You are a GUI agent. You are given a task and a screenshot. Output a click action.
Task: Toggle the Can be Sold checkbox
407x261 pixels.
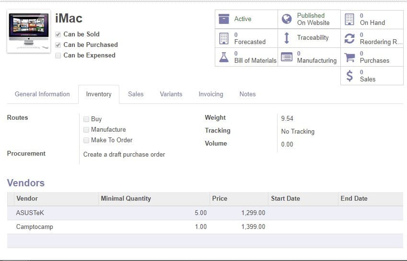pyautogui.click(x=58, y=34)
